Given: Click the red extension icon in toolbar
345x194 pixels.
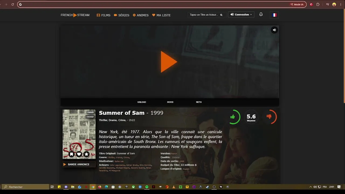Looking at the screenshot, I should click(311, 4).
